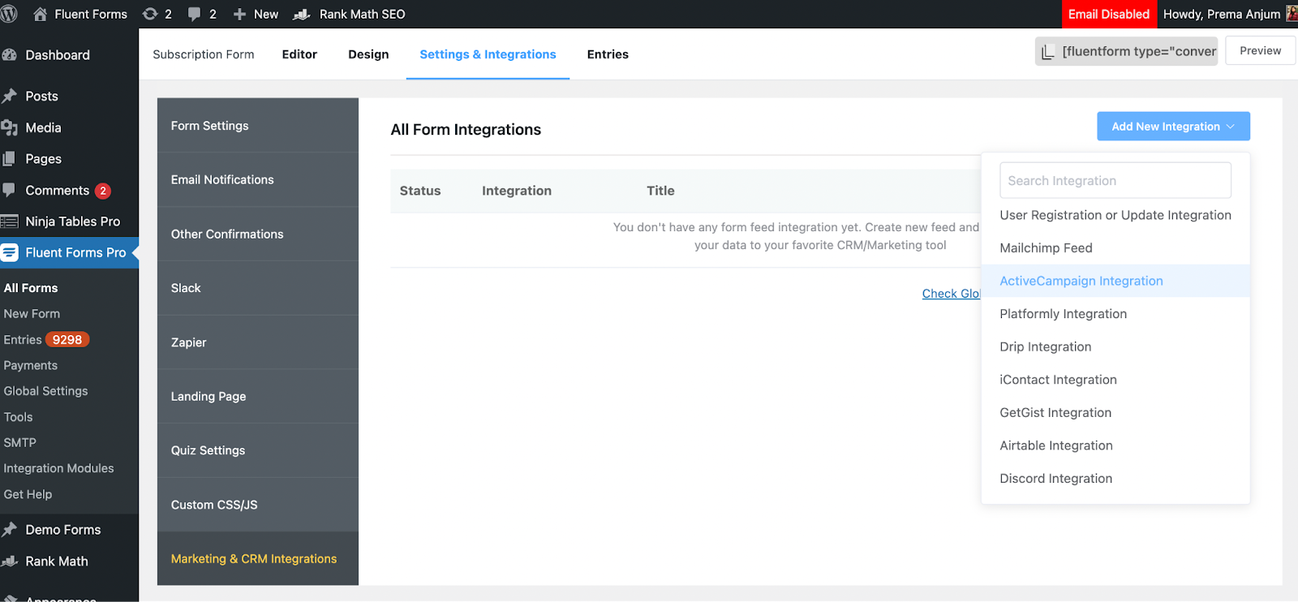Open the Editor tab
This screenshot has width=1298, height=602.
pos(299,54)
